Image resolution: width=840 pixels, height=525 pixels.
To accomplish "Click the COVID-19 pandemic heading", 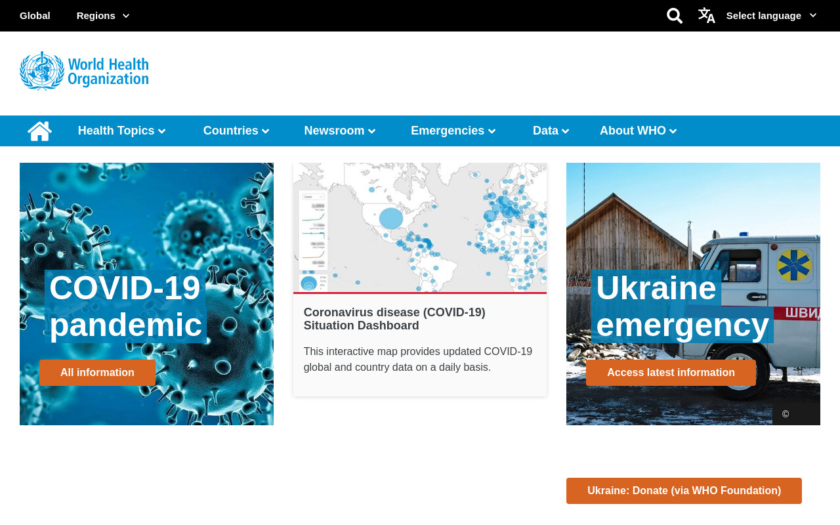I will (125, 306).
